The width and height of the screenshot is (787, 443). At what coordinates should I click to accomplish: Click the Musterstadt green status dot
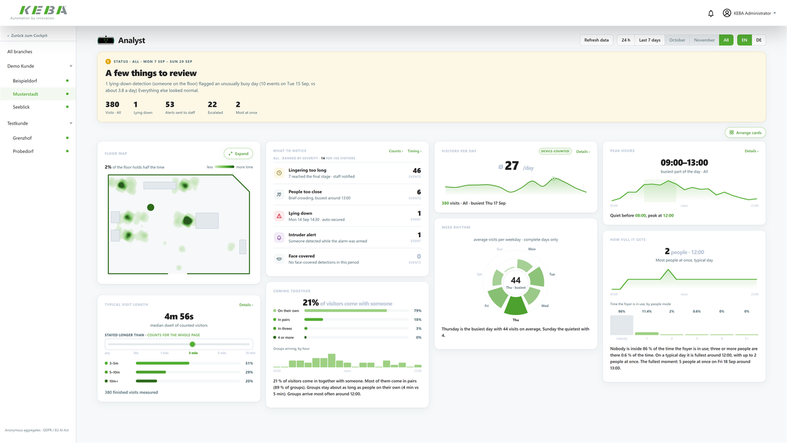click(67, 94)
